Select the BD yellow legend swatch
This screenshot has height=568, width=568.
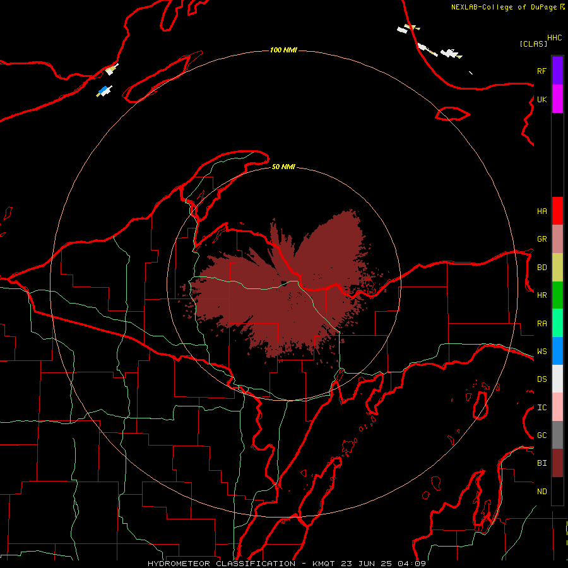(x=557, y=268)
